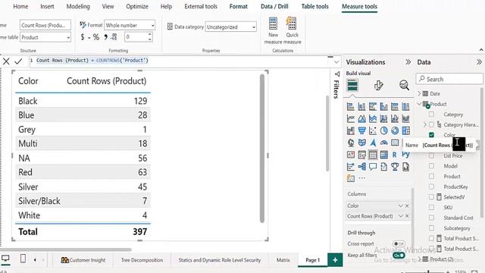This screenshot has height=273, width=485.
Task: Expand the formula bar chevron
Action: 336,62
